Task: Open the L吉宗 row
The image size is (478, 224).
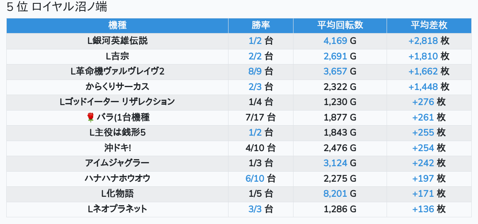Action: (117, 56)
